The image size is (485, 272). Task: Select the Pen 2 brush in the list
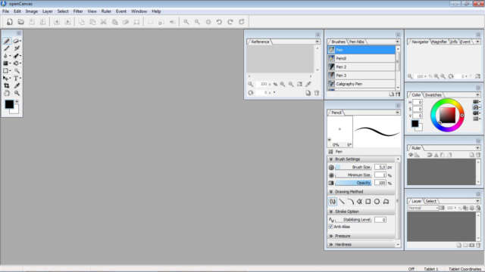point(361,67)
